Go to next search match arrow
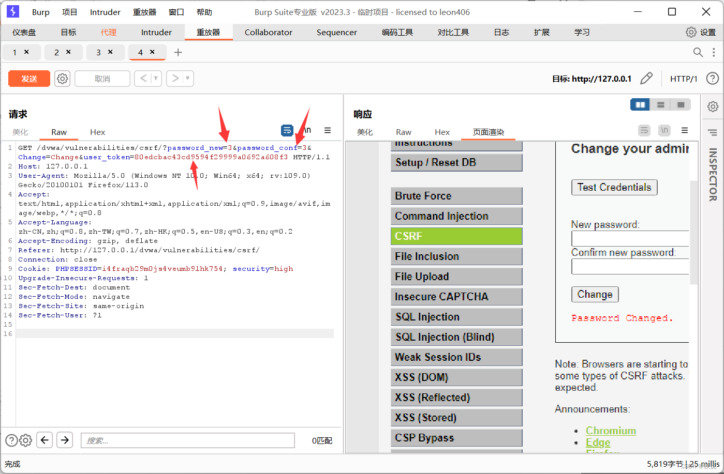This screenshot has height=474, width=724. click(65, 440)
